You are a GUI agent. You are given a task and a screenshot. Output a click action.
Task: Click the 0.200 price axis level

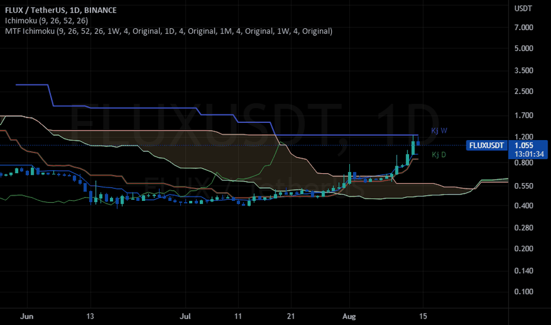[524, 248]
